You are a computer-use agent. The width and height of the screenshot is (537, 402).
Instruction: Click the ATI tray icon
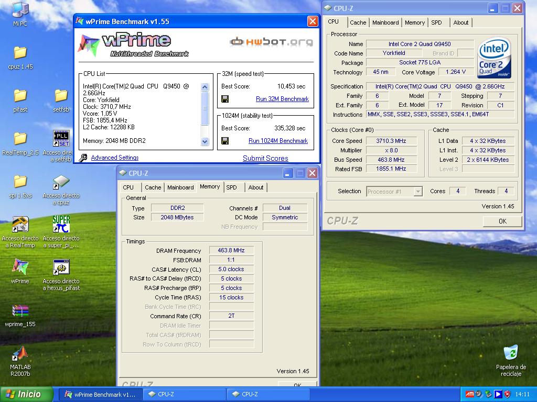[469, 394]
